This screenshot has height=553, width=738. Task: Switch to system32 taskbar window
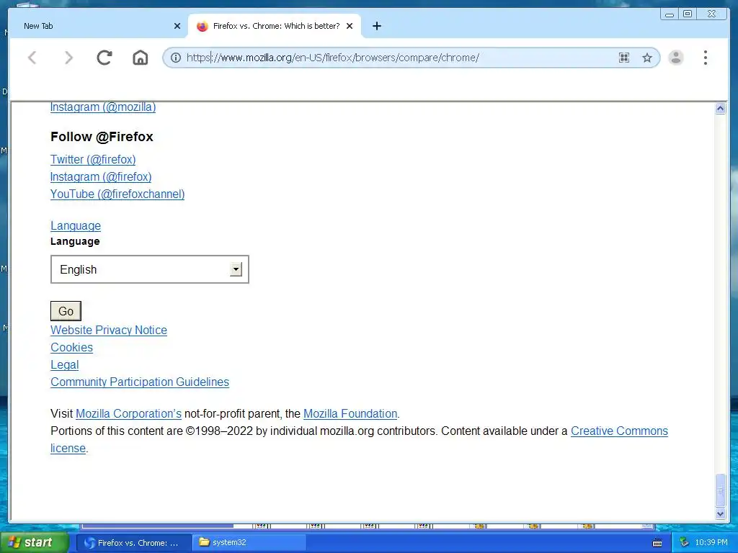click(x=249, y=543)
